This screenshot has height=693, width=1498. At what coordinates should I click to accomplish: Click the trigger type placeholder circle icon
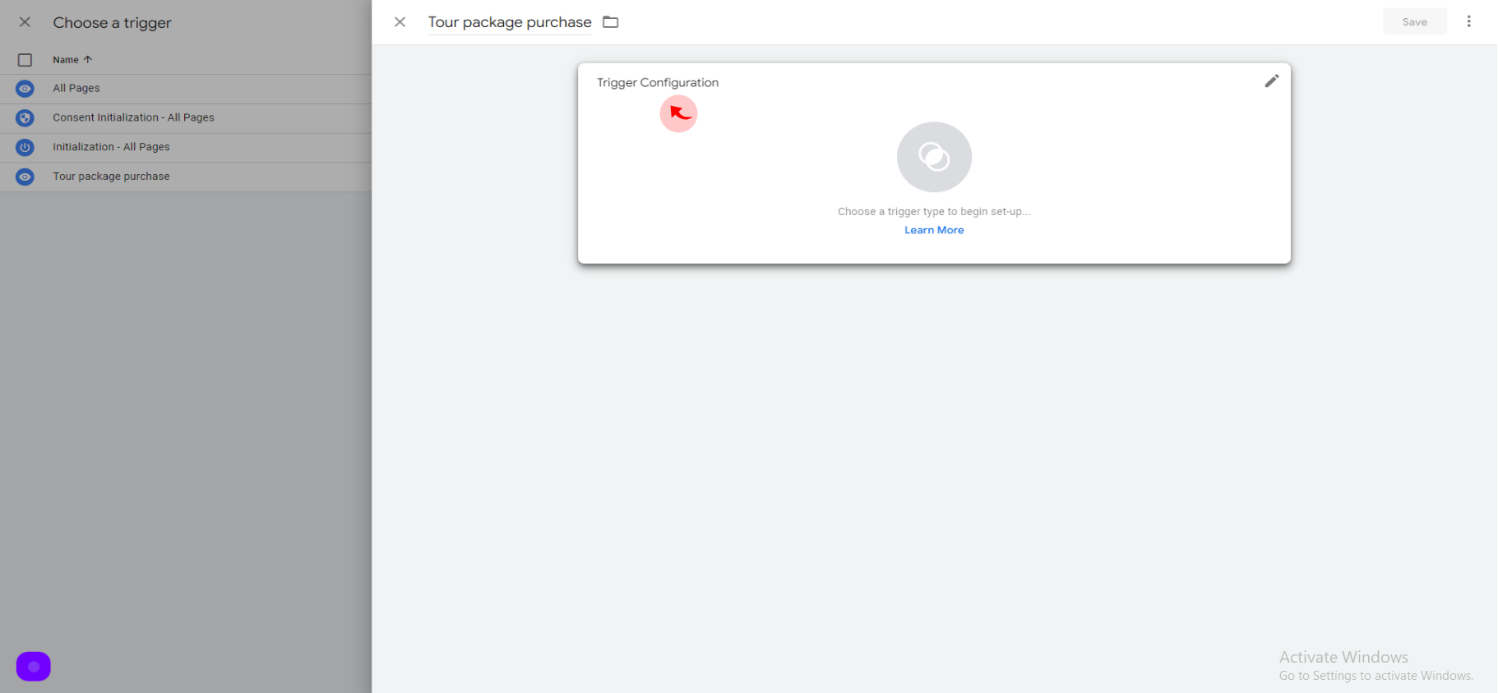934,157
